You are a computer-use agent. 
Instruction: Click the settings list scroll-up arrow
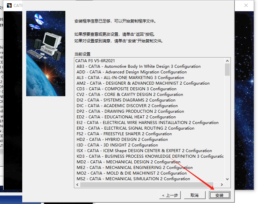click(227, 61)
